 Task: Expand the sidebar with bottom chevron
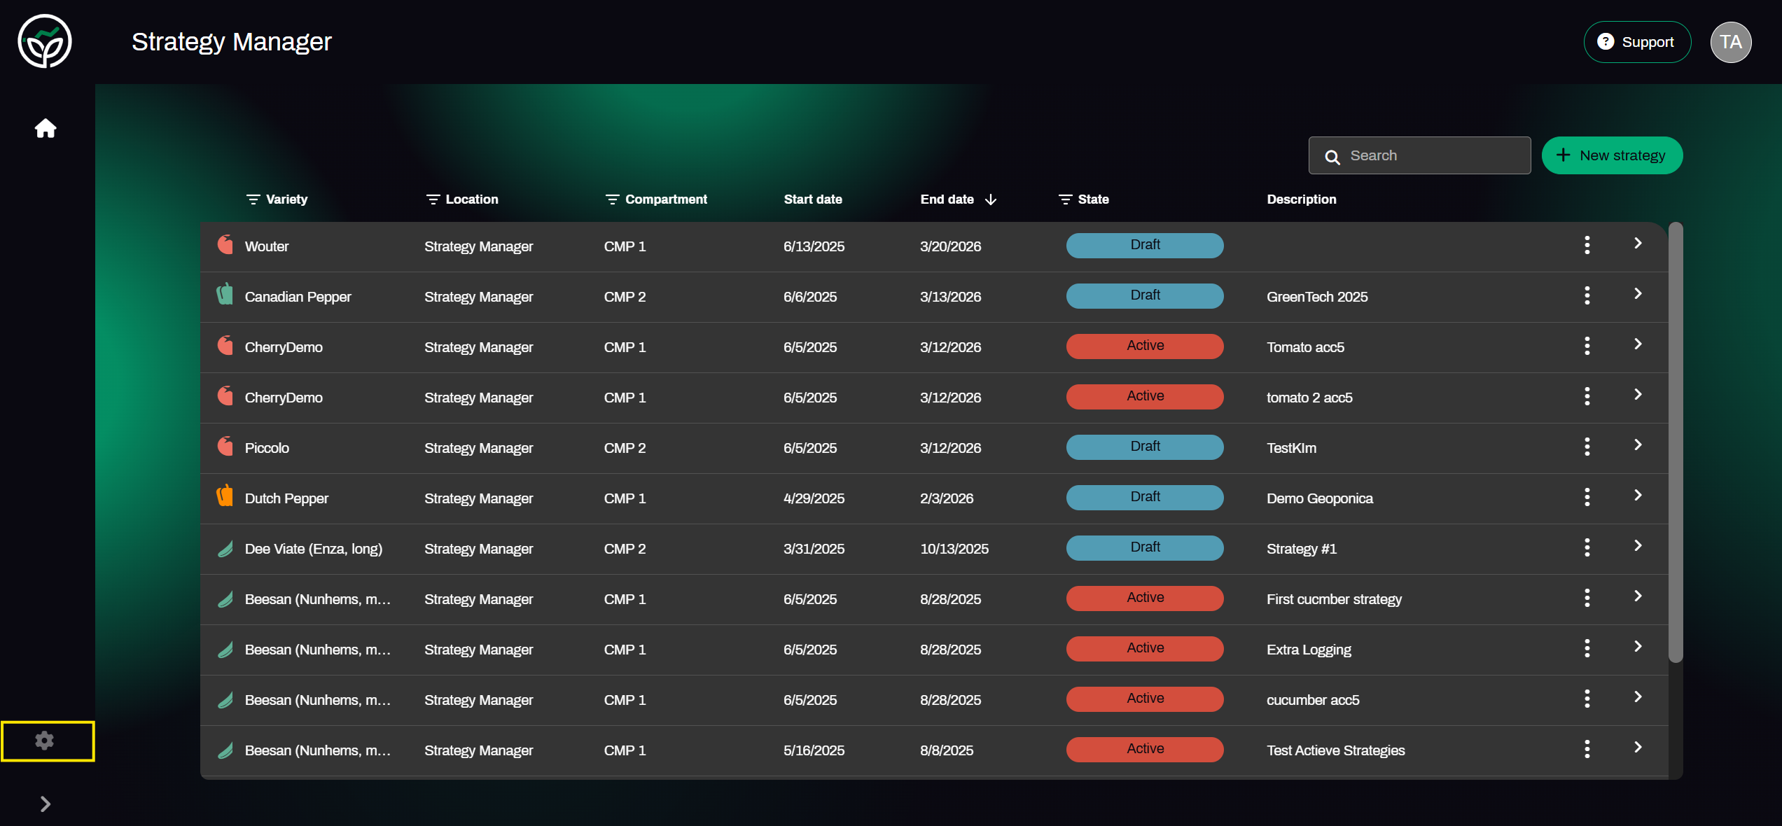click(46, 804)
